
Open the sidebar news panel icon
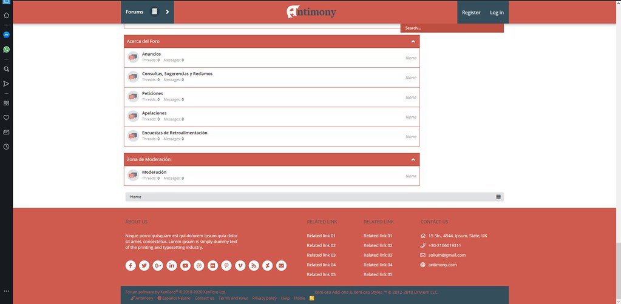[6, 132]
